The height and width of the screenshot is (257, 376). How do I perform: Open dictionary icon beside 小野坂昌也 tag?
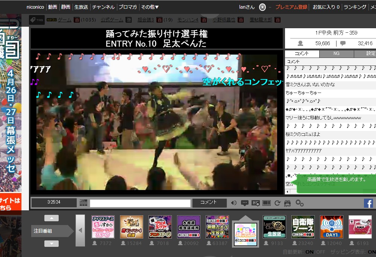click(241, 20)
